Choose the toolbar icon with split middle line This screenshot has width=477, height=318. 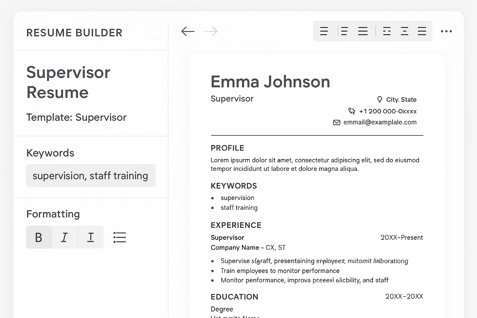(x=387, y=31)
